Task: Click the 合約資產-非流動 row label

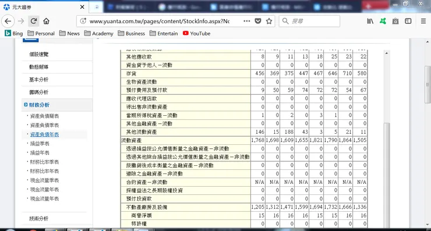Action: [x=147, y=182]
